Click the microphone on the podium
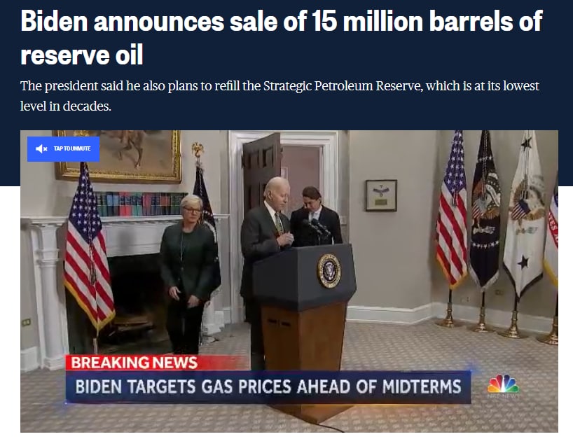 (x=317, y=227)
